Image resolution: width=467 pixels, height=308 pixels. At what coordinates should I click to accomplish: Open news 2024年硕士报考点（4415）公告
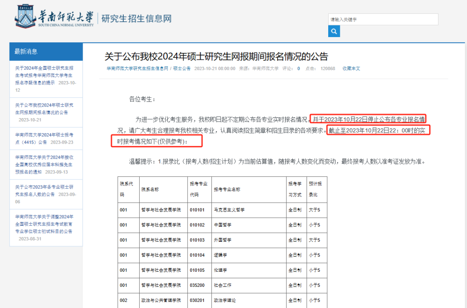point(45,138)
